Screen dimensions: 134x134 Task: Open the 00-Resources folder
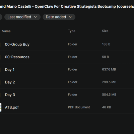pyautogui.click(x=17, y=57)
